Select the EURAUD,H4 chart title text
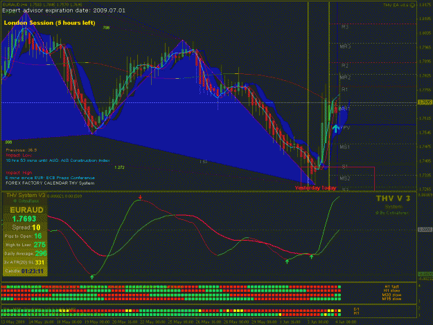Viewport: 433px width, 325px height. click(x=16, y=5)
